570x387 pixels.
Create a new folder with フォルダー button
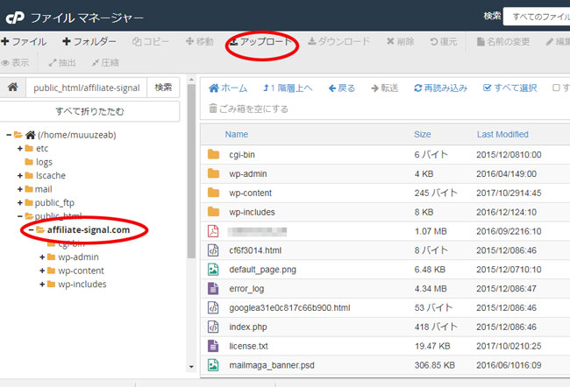89,42
